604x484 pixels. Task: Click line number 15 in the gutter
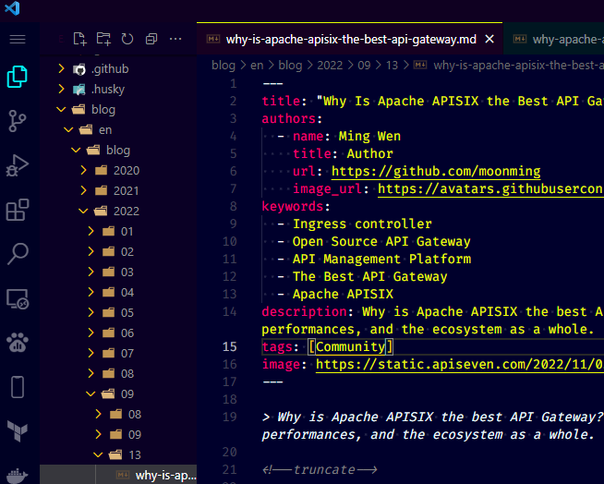[x=230, y=346]
